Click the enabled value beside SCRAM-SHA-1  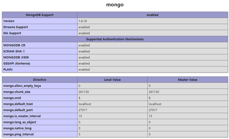pos(84,51)
